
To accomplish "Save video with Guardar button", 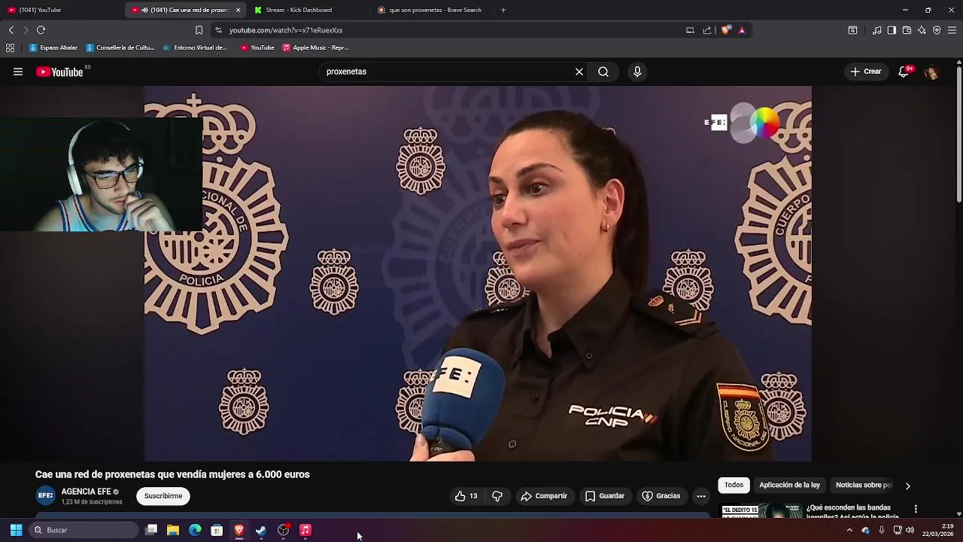I will [x=605, y=496].
